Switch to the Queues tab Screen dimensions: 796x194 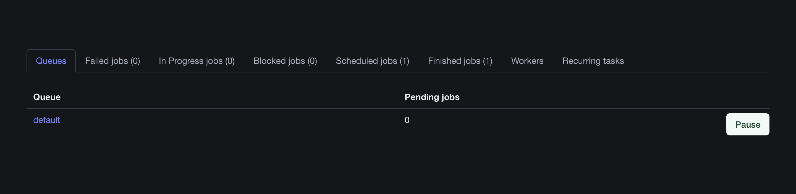[x=51, y=61]
